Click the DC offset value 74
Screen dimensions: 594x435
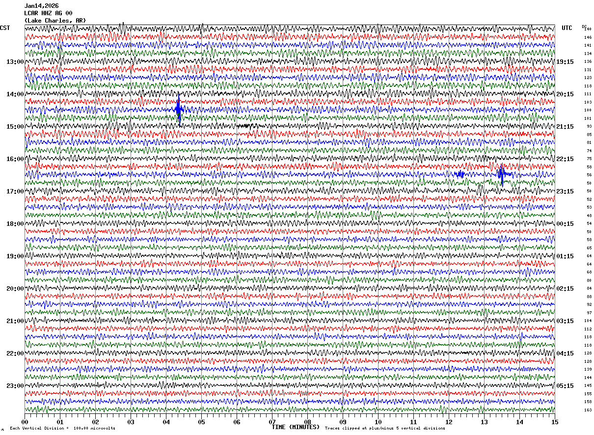(x=589, y=151)
